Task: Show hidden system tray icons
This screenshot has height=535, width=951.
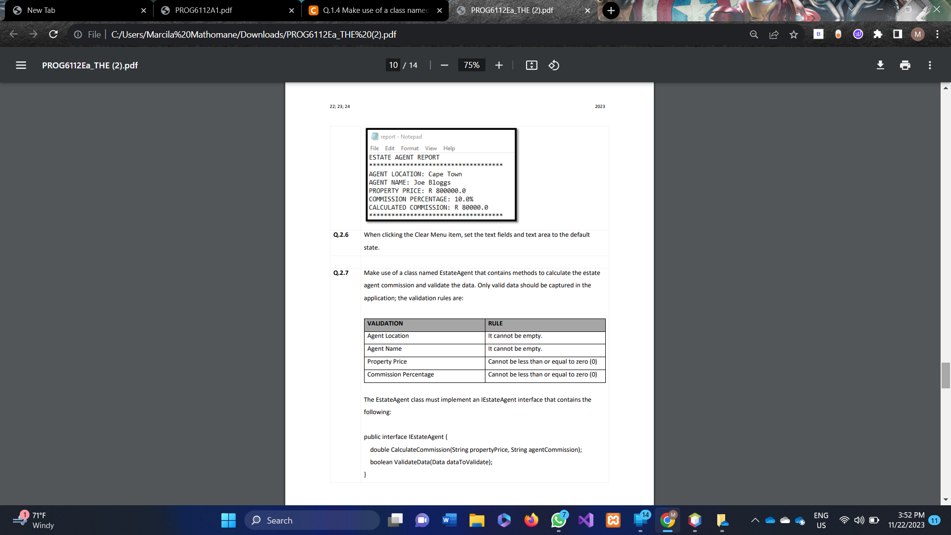Action: 755,520
